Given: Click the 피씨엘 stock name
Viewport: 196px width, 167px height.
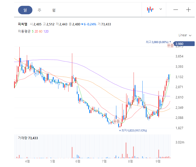Looking at the screenshot, I should click(23, 24).
